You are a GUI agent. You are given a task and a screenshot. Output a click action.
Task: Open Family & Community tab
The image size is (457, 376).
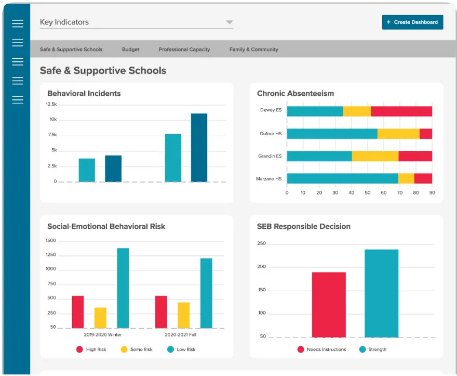(x=253, y=49)
